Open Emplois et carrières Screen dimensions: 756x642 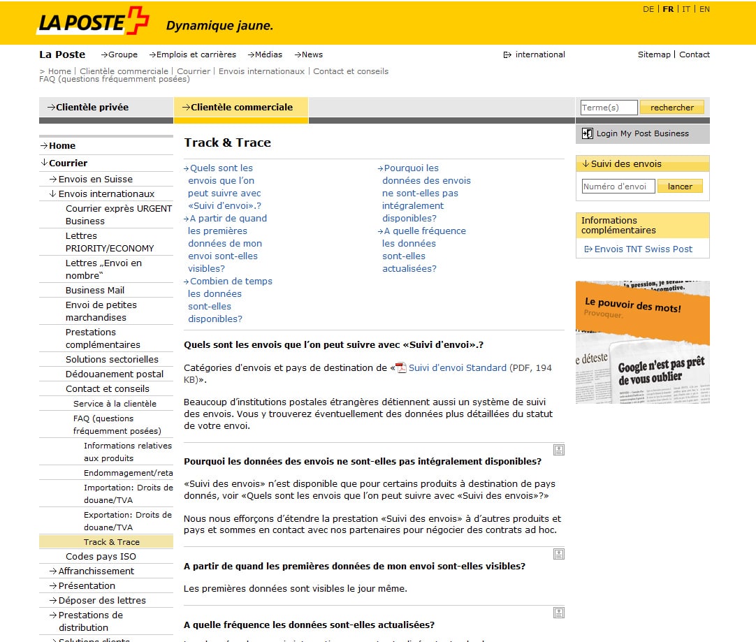(192, 54)
